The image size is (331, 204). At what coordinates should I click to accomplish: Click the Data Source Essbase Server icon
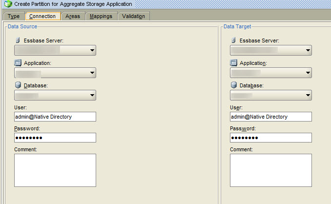click(18, 41)
